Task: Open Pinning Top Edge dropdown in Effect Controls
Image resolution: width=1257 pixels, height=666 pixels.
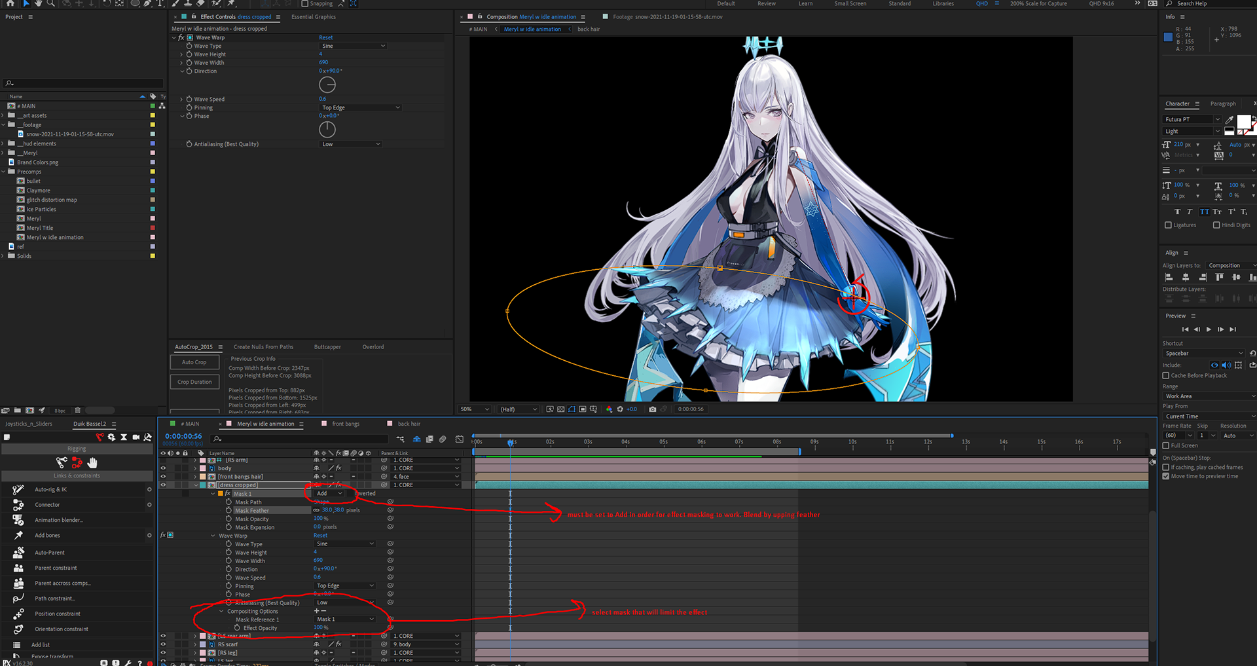Action: 360,107
